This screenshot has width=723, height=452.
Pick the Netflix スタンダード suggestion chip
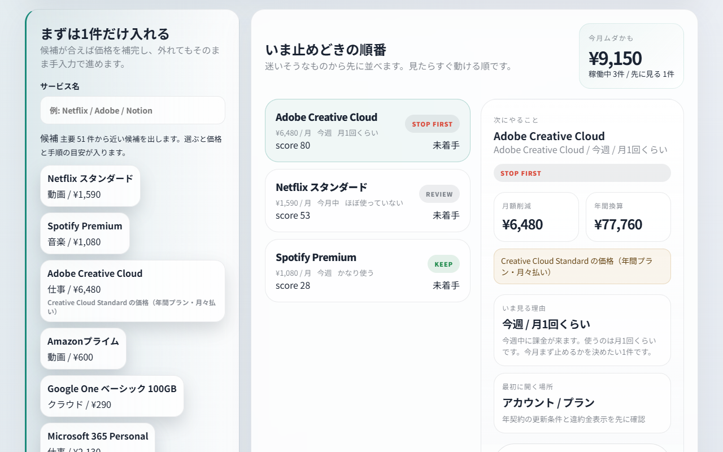coord(90,186)
